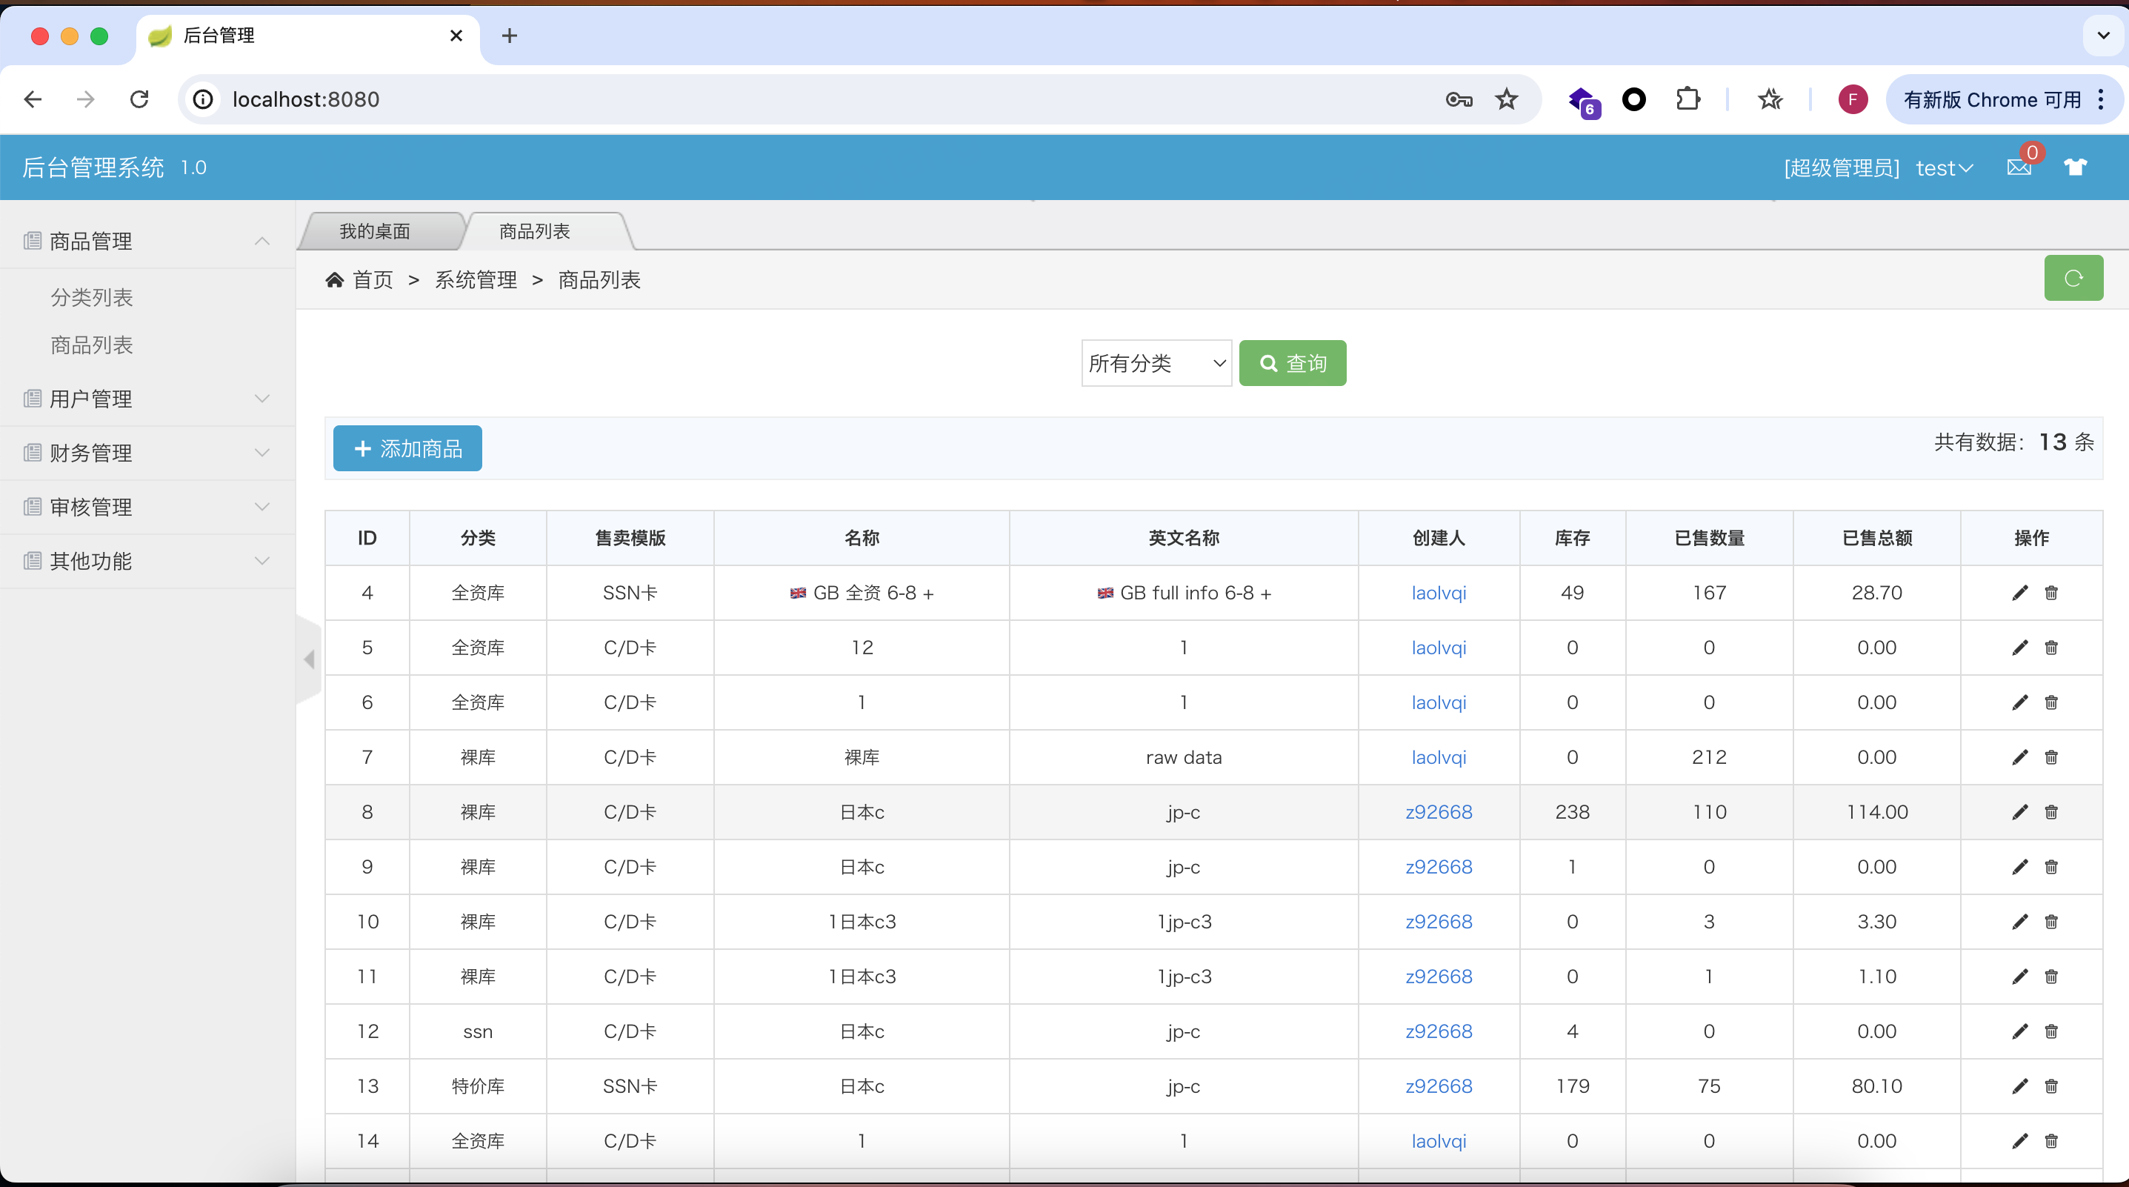The image size is (2129, 1187).
Task: Edit product row ID 6 pencil icon
Action: click(x=2019, y=702)
